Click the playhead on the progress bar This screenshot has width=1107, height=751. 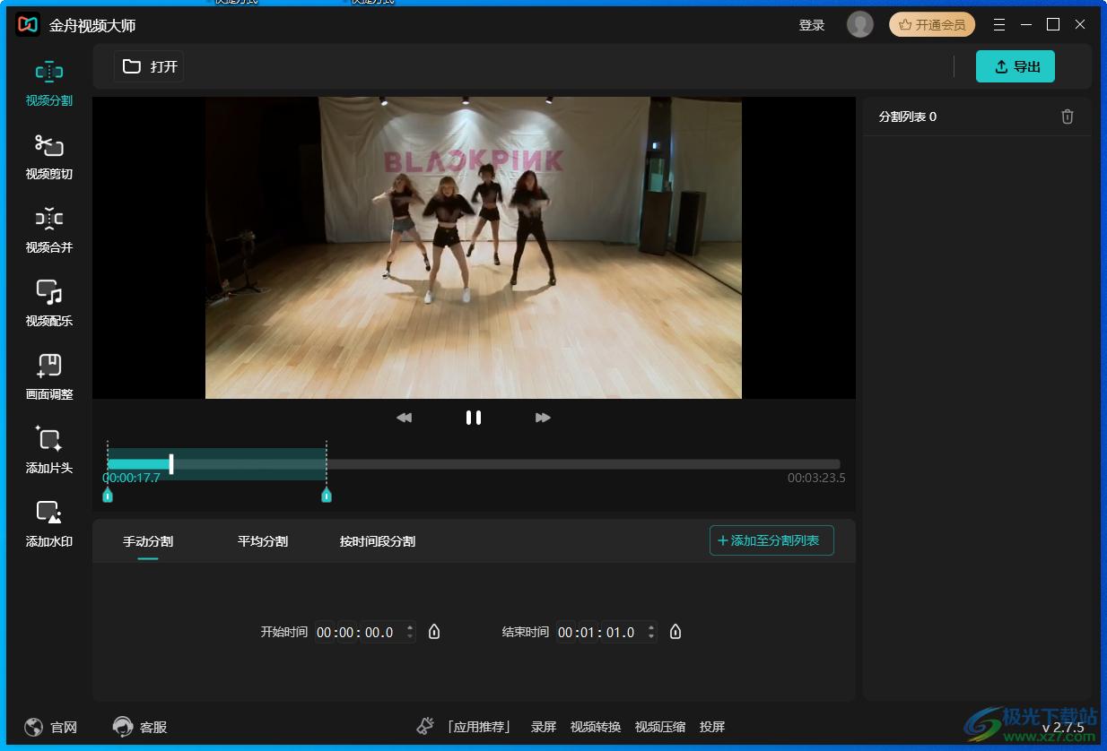click(x=171, y=464)
